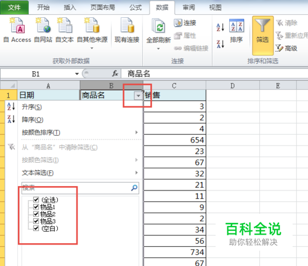Viewport: 308px width, 266px height.
Task: Choose 降序(O) in filter menu
Action: (x=75, y=119)
